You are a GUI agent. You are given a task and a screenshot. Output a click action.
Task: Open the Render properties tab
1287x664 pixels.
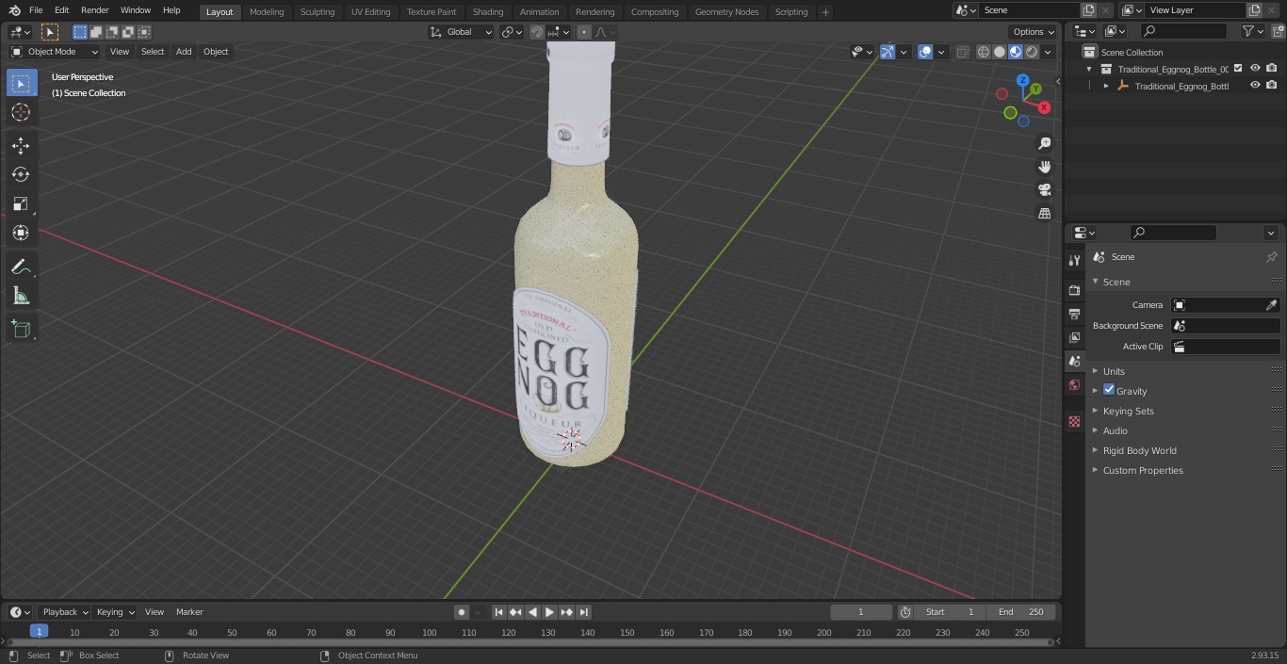coord(1074,290)
